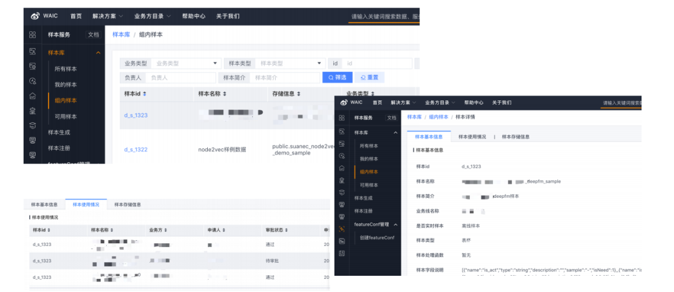Image resolution: width=674 pixels, height=292 pixels.
Task: Open the 样本类型 filter dropdown
Action: 290,63
